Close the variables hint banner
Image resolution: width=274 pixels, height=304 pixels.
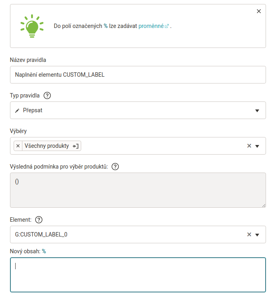(259, 11)
